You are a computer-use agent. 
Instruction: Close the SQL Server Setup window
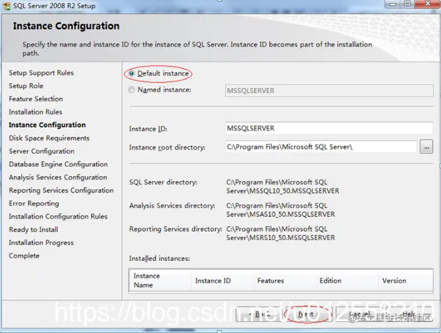(x=427, y=4)
